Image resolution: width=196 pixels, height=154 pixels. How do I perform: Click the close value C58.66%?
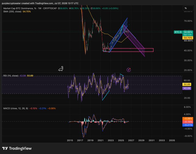click(96, 8)
